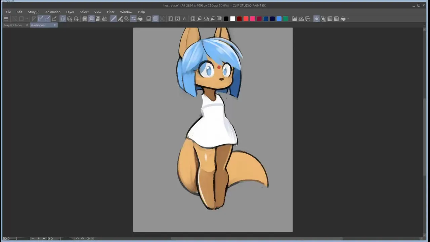The image size is (430, 242).
Task: Click the rightmost bucket icon in the command bar
Action: coord(343,19)
